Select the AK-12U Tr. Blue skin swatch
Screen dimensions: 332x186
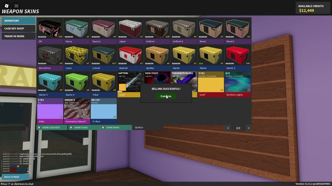click(103, 111)
